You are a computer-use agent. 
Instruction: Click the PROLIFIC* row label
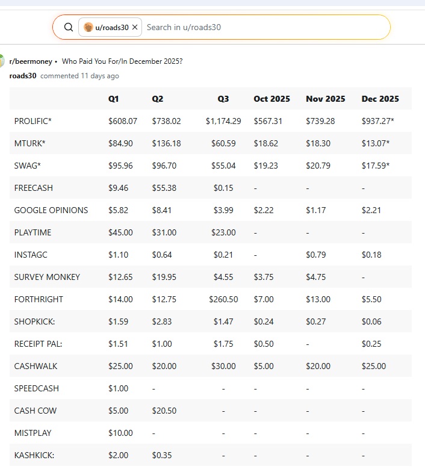pyautogui.click(x=33, y=121)
